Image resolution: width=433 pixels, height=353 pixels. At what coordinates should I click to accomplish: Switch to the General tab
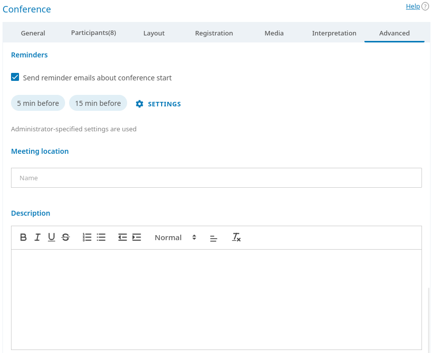click(33, 33)
